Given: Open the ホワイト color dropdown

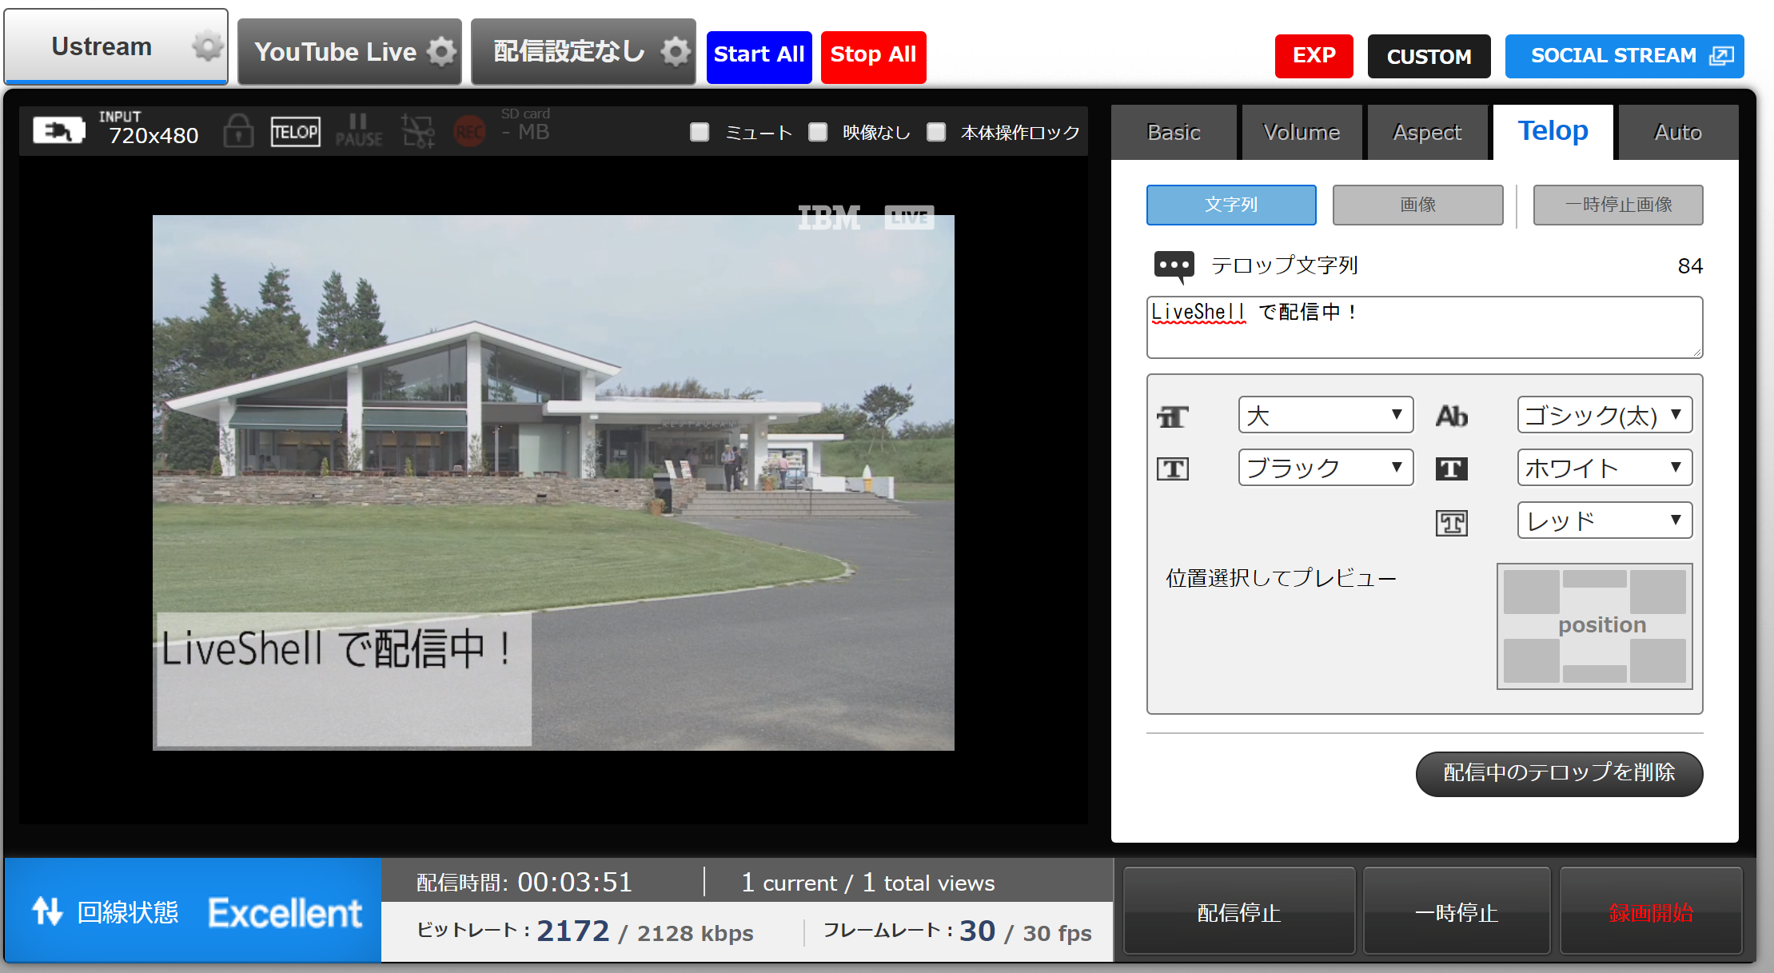Looking at the screenshot, I should [1605, 468].
